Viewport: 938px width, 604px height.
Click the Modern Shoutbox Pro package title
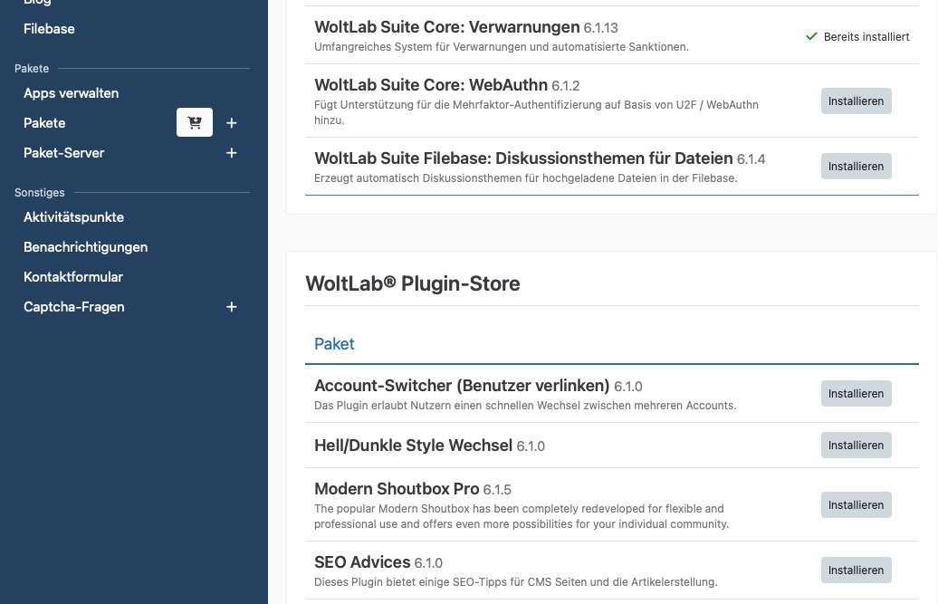(397, 489)
